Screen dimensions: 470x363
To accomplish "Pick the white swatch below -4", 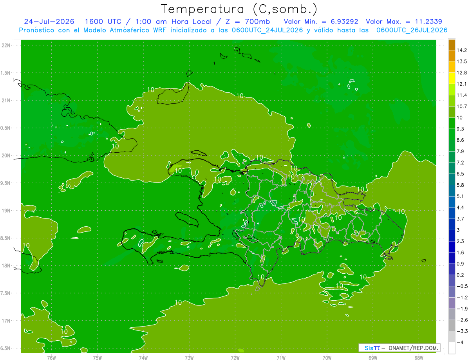I will 452,348.
